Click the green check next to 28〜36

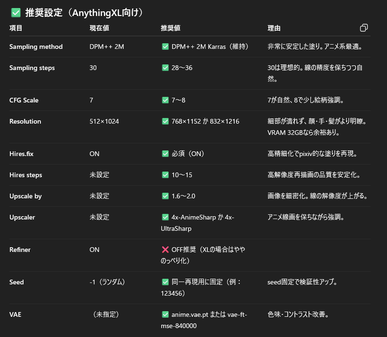165,68
